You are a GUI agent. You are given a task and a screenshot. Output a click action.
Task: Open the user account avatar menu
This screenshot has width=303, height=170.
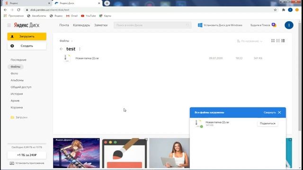tap(289, 25)
